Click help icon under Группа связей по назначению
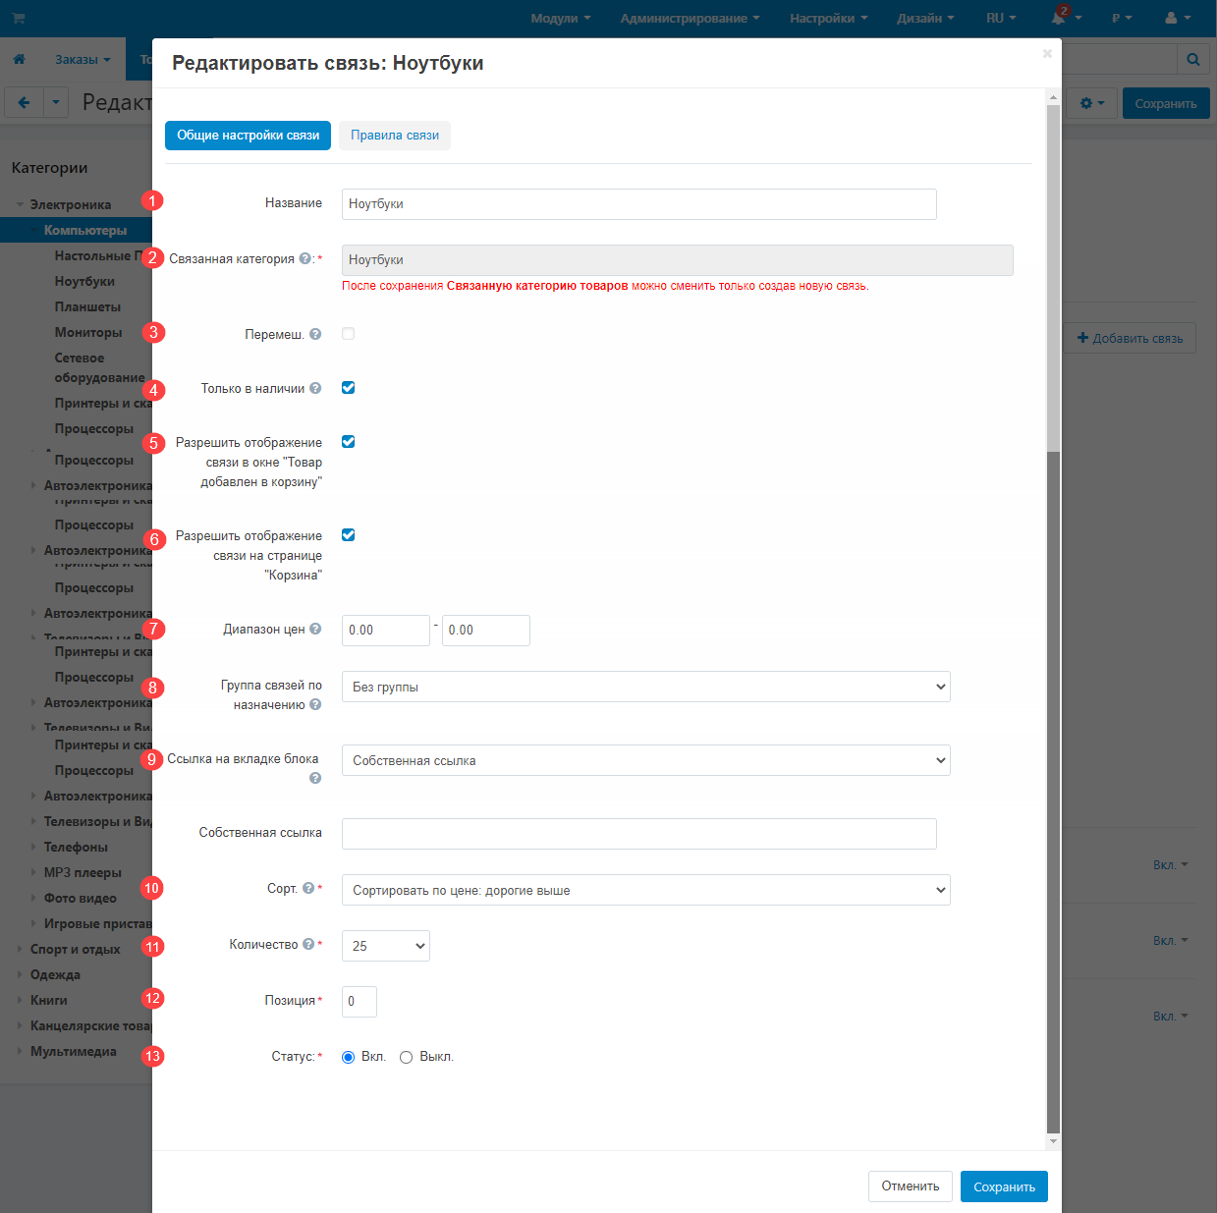 coord(315,704)
